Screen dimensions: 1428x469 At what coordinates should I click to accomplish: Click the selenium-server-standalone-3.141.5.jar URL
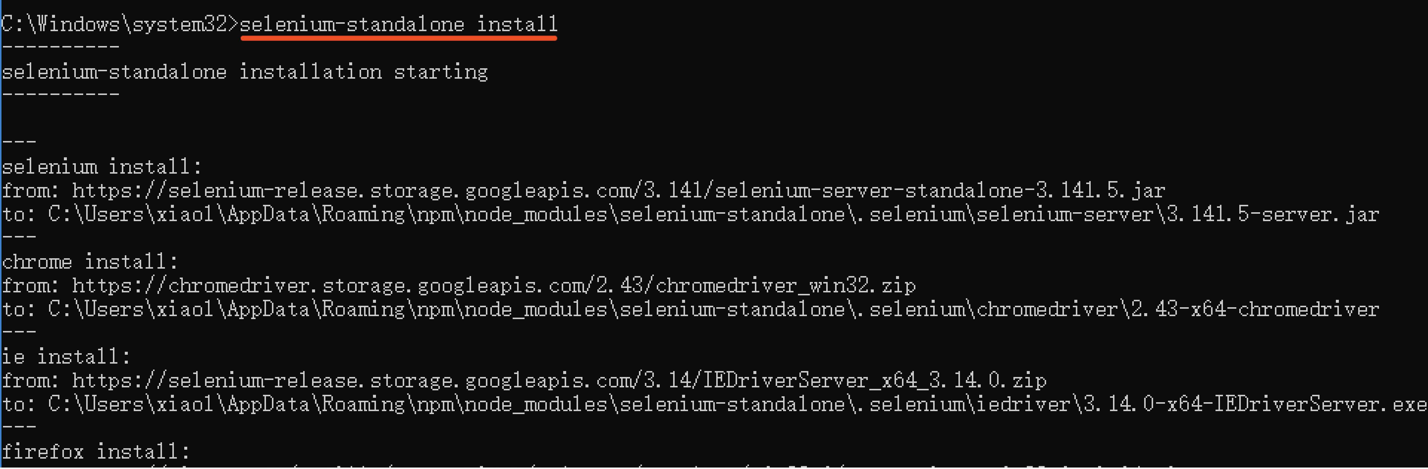[x=618, y=190]
